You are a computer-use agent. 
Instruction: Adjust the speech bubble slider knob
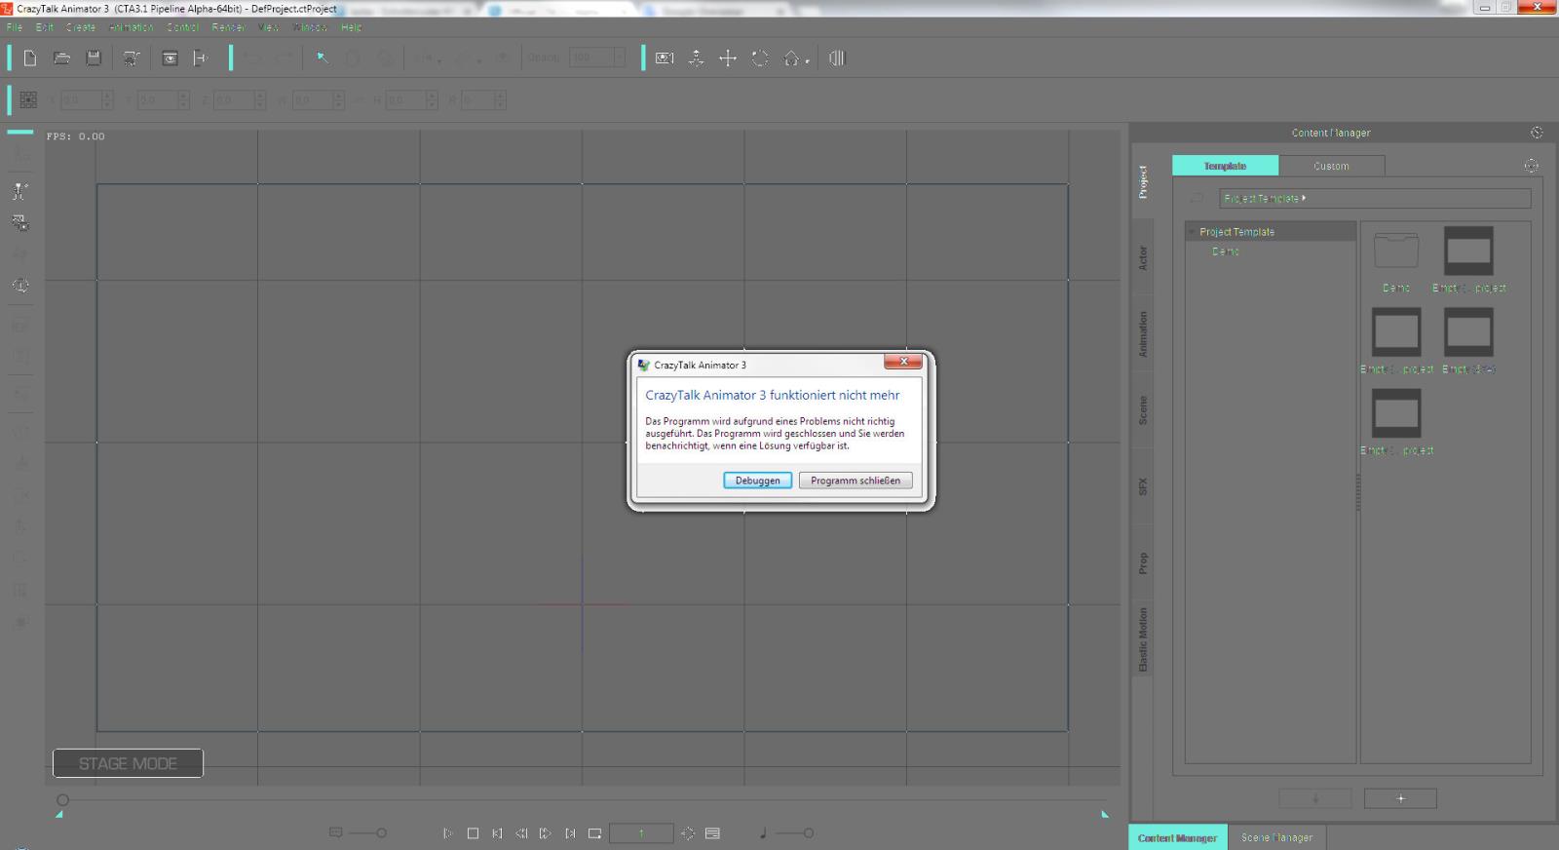tap(381, 833)
